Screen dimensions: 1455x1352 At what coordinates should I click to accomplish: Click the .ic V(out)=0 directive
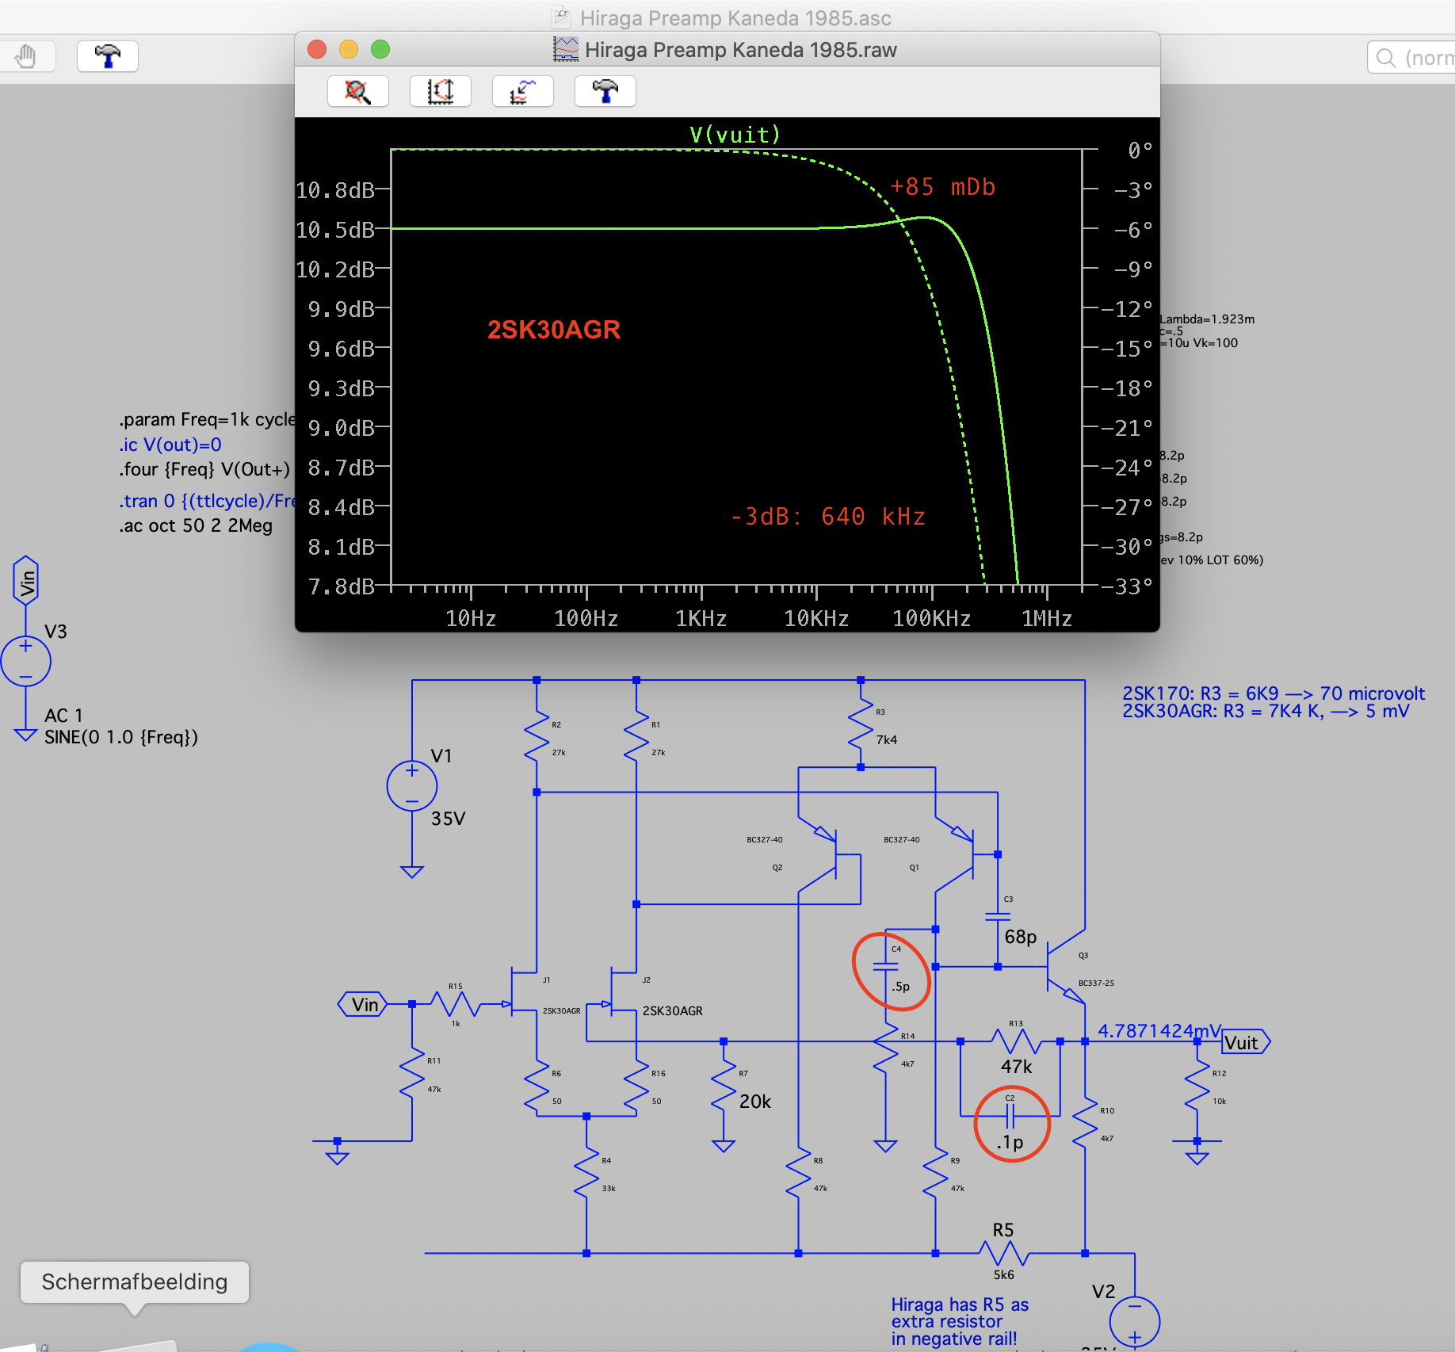coord(170,445)
